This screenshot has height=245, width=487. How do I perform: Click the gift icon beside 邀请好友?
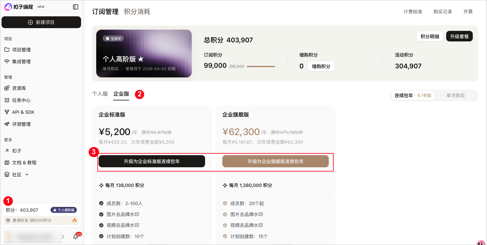click(x=8, y=220)
